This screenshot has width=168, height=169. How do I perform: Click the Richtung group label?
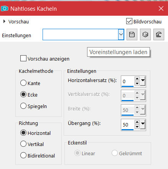pyautogui.click(x=28, y=123)
